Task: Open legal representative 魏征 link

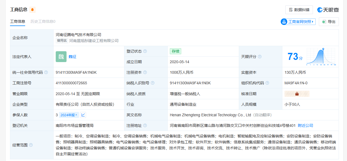Action: pyautogui.click(x=72, y=57)
